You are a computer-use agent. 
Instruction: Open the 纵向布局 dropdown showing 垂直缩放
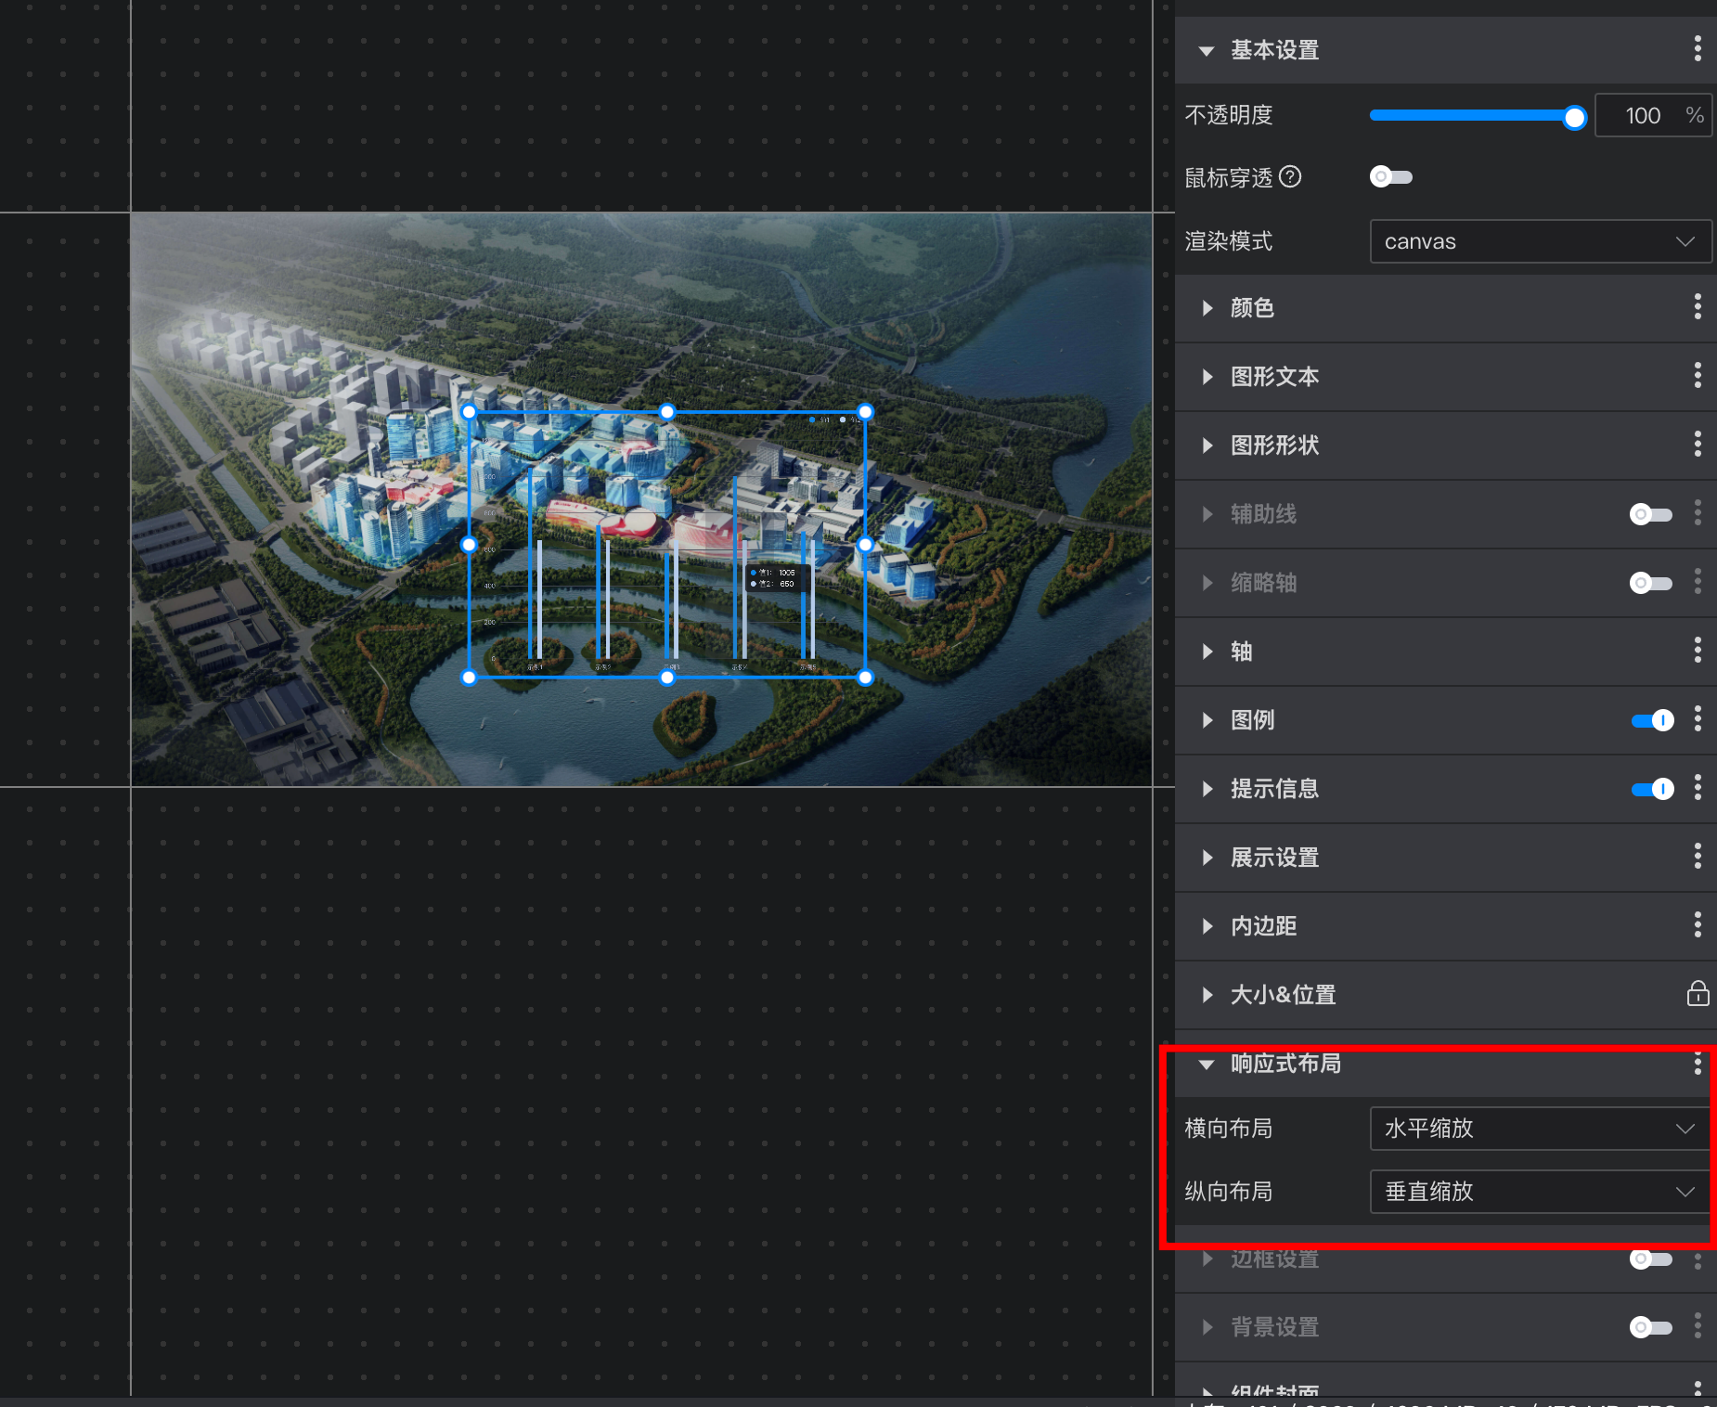1539,1192
